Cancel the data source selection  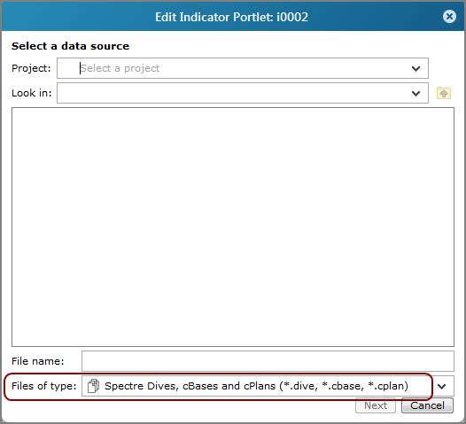coord(427,405)
